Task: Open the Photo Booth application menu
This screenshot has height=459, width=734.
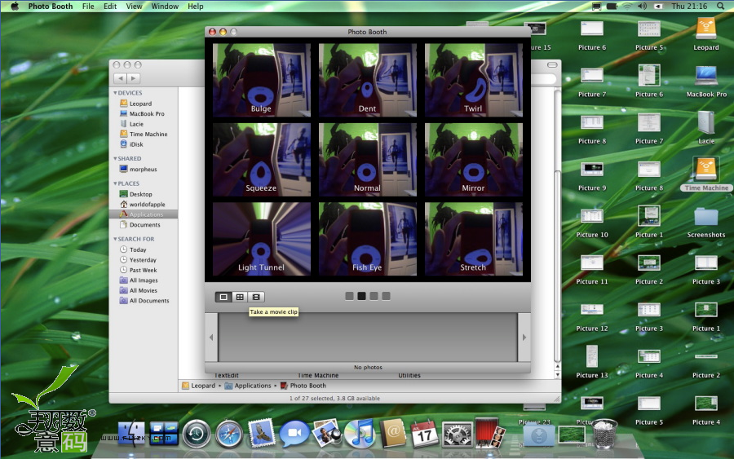Action: (x=50, y=6)
